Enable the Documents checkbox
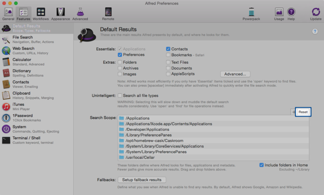This screenshot has height=195, width=324. (x=168, y=68)
